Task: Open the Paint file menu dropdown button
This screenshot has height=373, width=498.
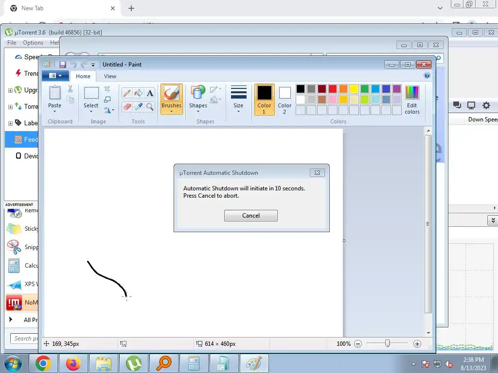Action: click(55, 76)
